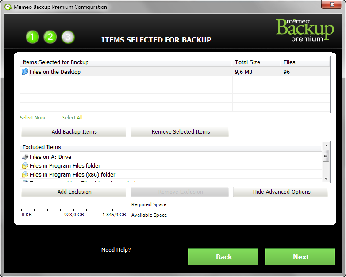Click the required space usage bar
Viewport: 346px width, 277px height.
point(74,204)
